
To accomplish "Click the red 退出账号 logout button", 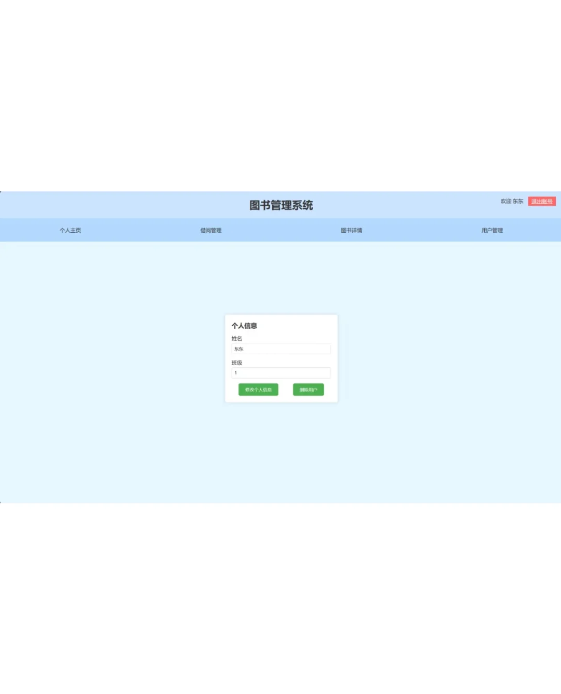I will click(542, 201).
